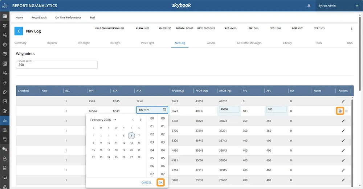Screen dimensions: 363x189
Task: Click CANCEL in the date picker
Action: pos(146,182)
